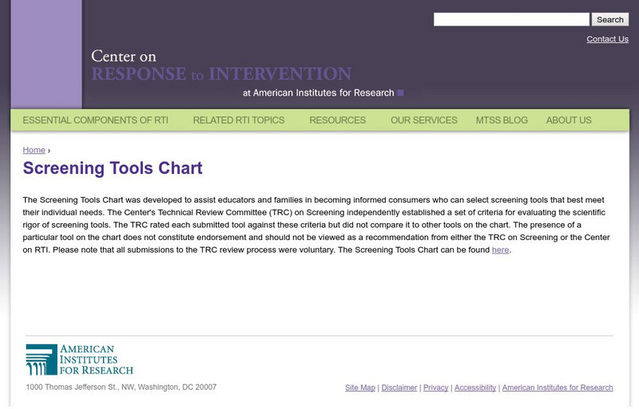This screenshot has height=409, width=639.
Task: Click the American Institutes for Research footer logo
Action: pos(79,360)
